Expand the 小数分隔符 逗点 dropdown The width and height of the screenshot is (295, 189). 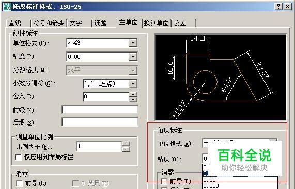pos(133,83)
